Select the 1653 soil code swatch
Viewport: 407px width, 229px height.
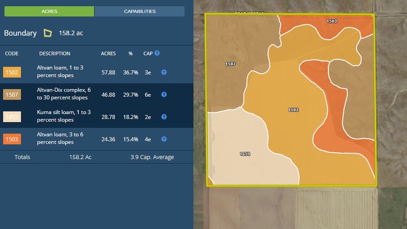pos(12,117)
